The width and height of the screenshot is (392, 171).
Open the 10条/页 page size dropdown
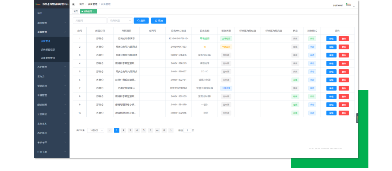[96, 130]
